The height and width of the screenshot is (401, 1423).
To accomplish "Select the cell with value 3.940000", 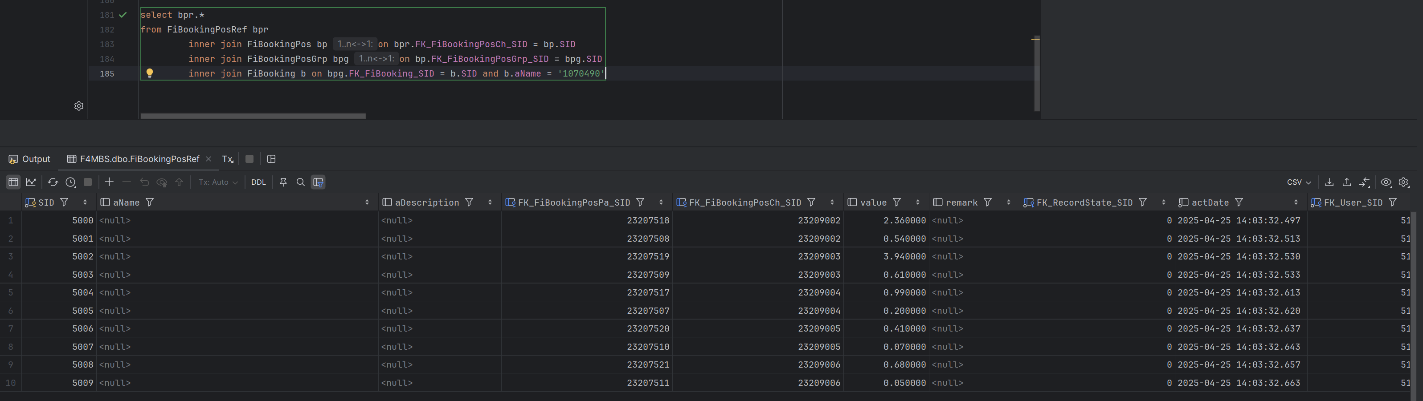I will coord(904,256).
